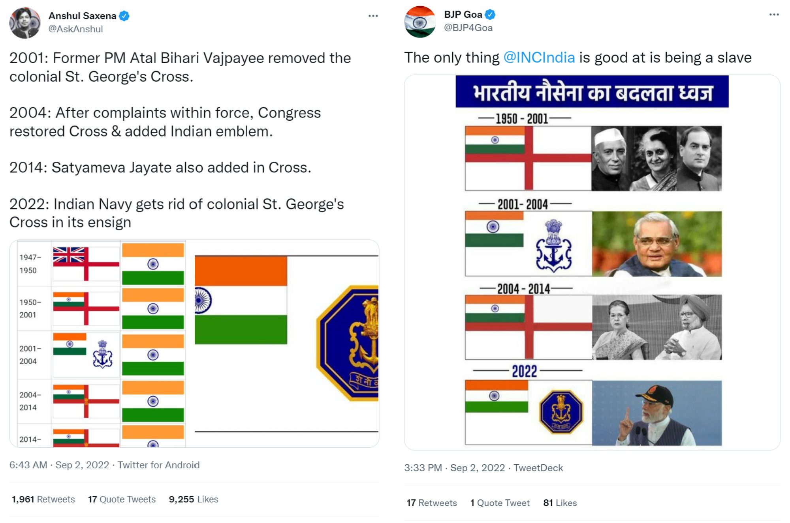
Task: Show the 81 Likes on BJP Goa tweet
Action: click(560, 503)
